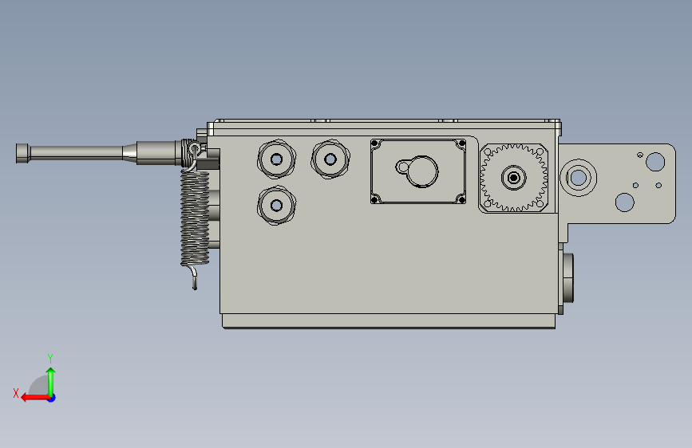Click the red X label of the triad
Image resolution: width=692 pixels, height=448 pixels.
[x=16, y=393]
